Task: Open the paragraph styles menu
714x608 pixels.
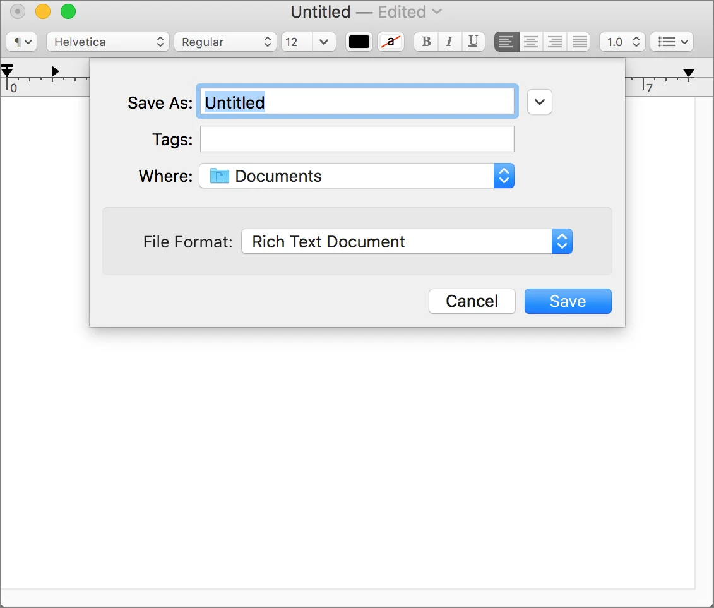Action: (21, 42)
